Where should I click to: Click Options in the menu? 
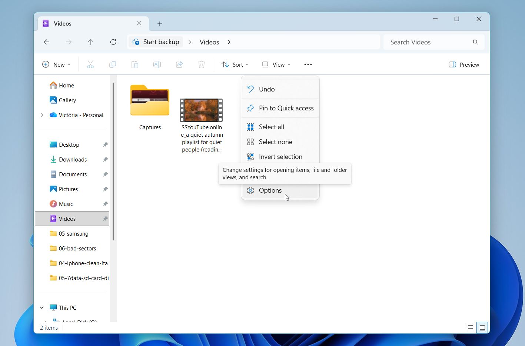270,190
